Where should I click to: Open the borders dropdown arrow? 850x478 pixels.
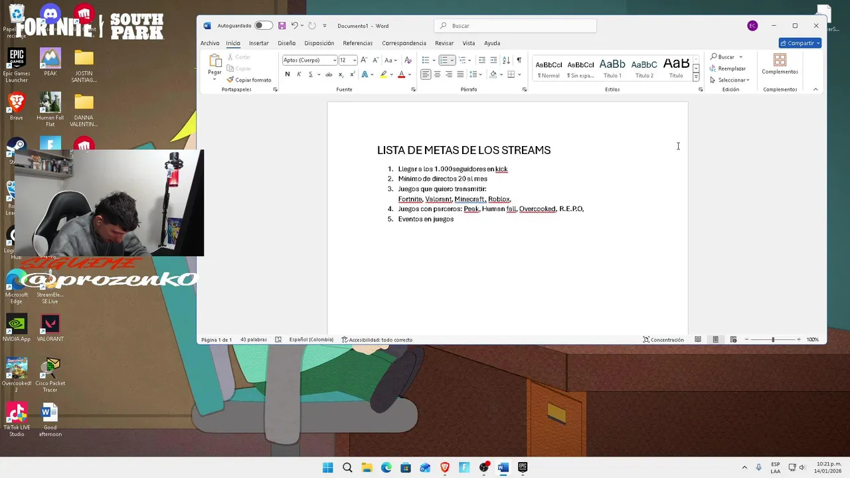[x=519, y=74]
